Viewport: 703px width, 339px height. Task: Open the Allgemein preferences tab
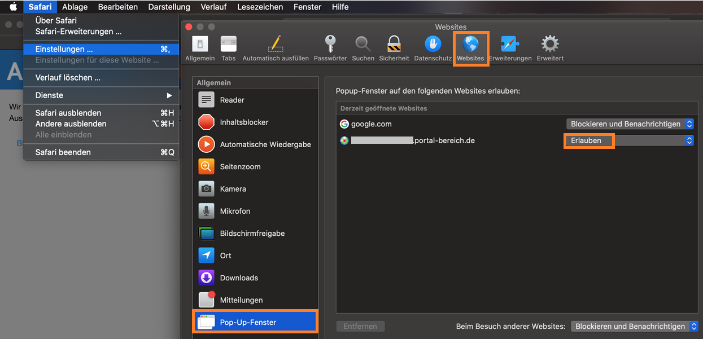200,49
